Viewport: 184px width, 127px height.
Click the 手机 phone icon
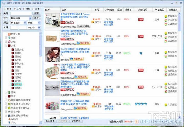[9, 123]
